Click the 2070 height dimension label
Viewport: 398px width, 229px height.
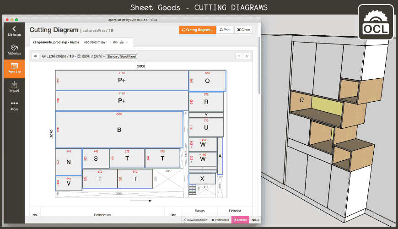(52, 133)
